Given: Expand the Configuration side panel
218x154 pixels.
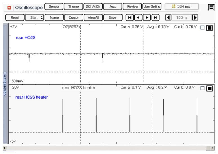Looking at the screenshot, I should point(5,84).
